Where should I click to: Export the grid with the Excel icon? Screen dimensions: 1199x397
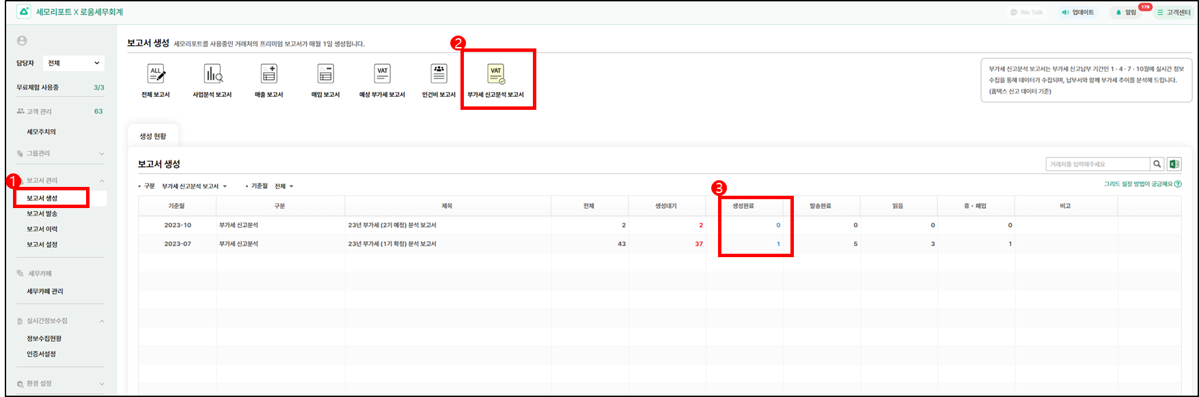1174,164
